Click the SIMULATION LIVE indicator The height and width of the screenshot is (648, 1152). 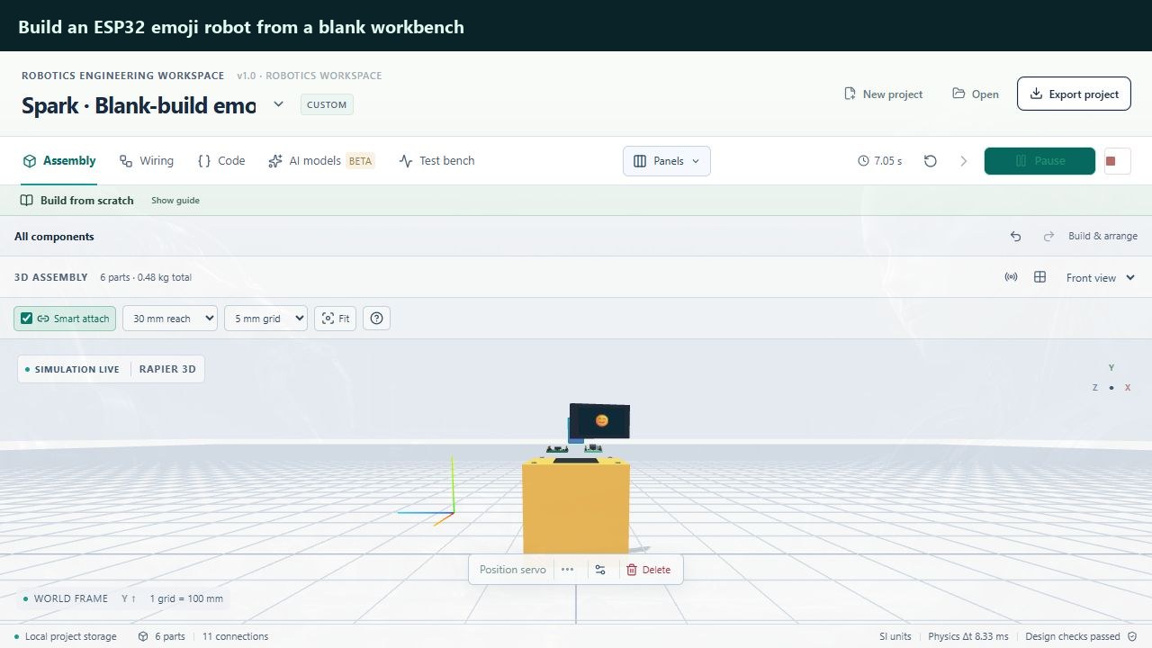click(x=72, y=369)
